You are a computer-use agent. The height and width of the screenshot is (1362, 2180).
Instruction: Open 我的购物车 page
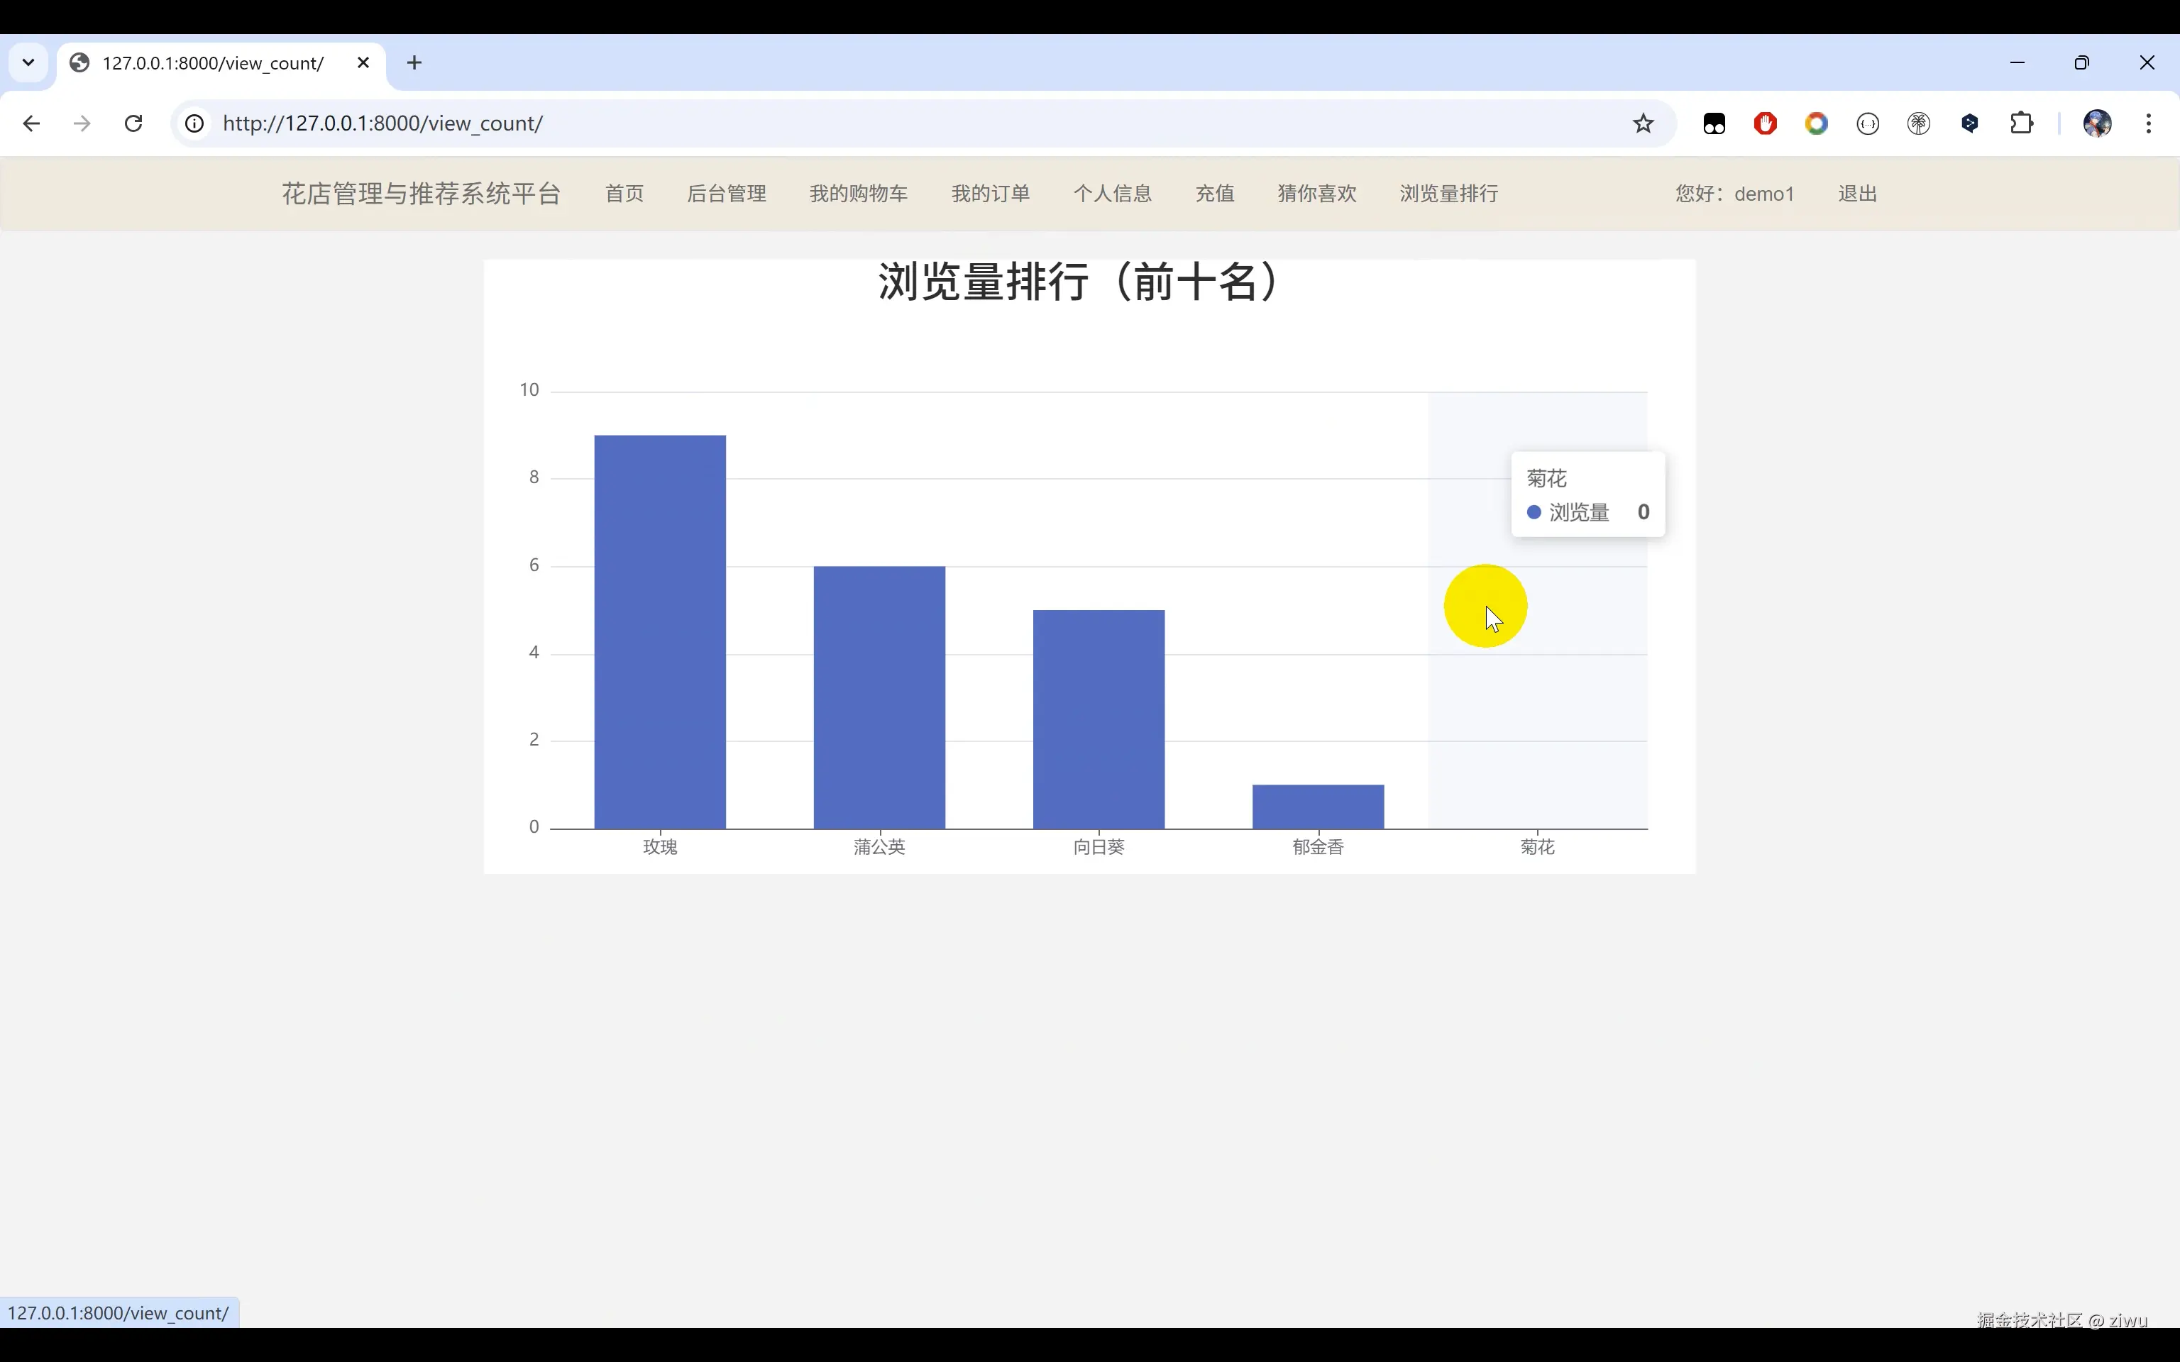(857, 194)
